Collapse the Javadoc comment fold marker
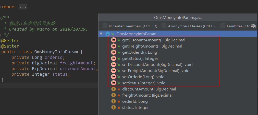 pyautogui.click(x=1, y=18)
